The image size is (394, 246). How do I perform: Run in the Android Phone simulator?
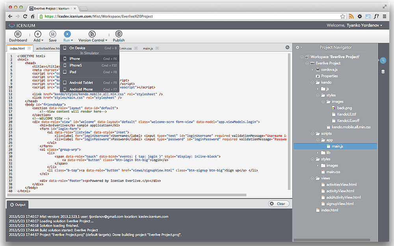(90, 89)
